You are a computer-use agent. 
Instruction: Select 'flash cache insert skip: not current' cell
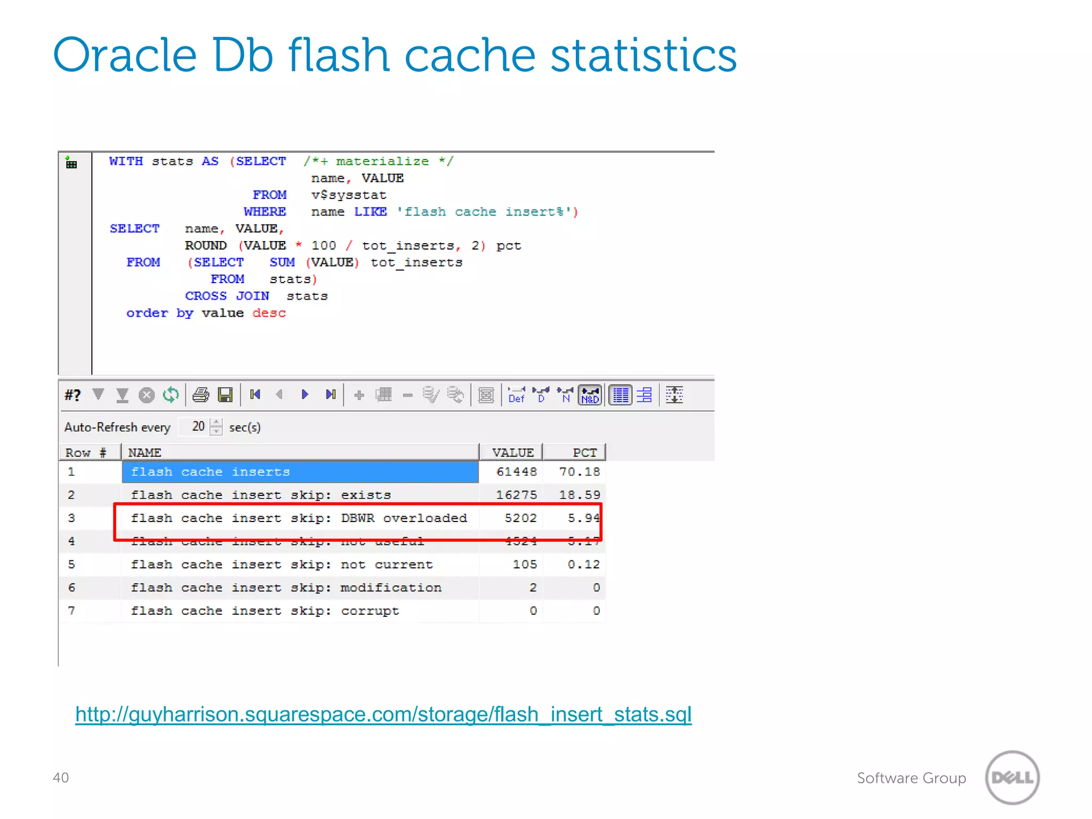tap(300, 565)
